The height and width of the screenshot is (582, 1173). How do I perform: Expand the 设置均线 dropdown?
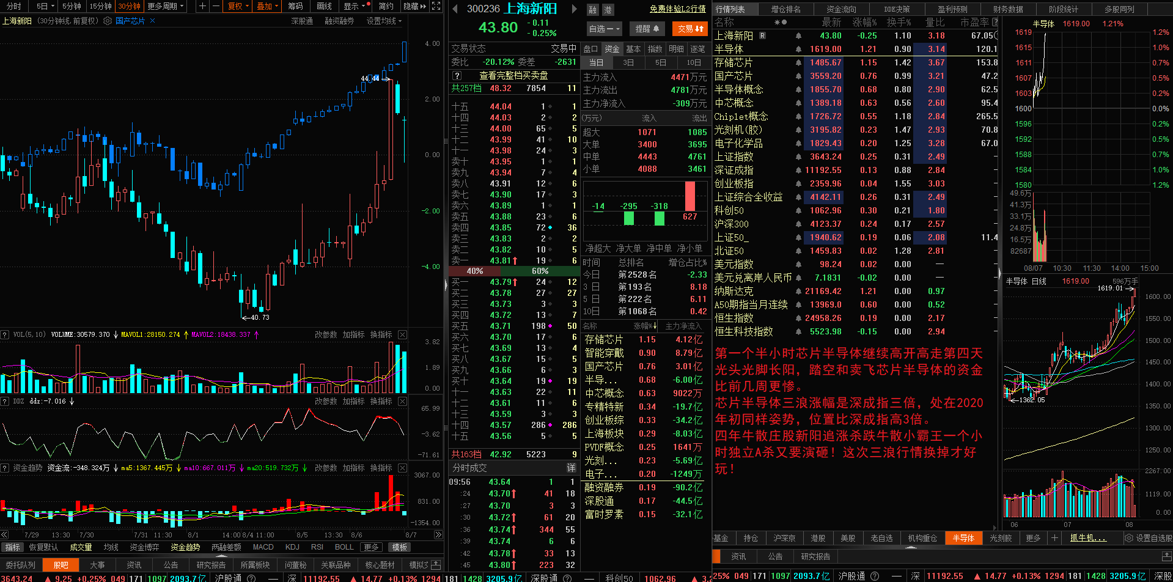click(x=384, y=21)
